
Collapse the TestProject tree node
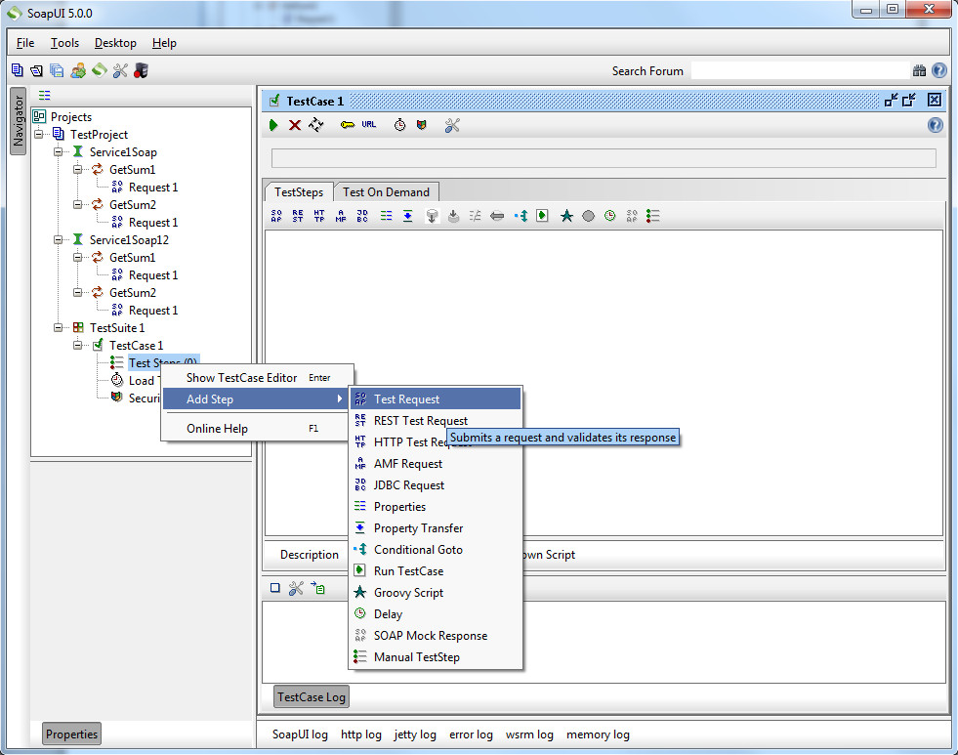click(x=39, y=135)
